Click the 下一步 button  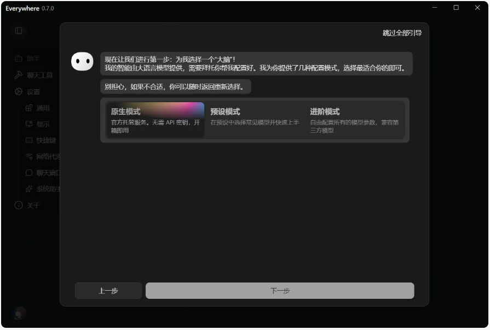pos(280,291)
